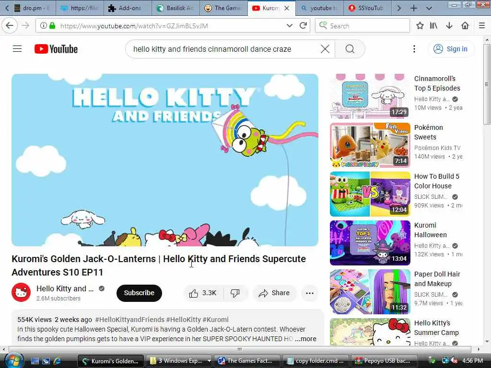
Task: Click the Sign in button
Action: point(451,49)
